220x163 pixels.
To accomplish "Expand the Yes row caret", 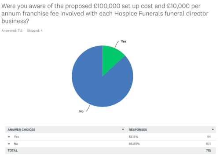I will 9,137.
